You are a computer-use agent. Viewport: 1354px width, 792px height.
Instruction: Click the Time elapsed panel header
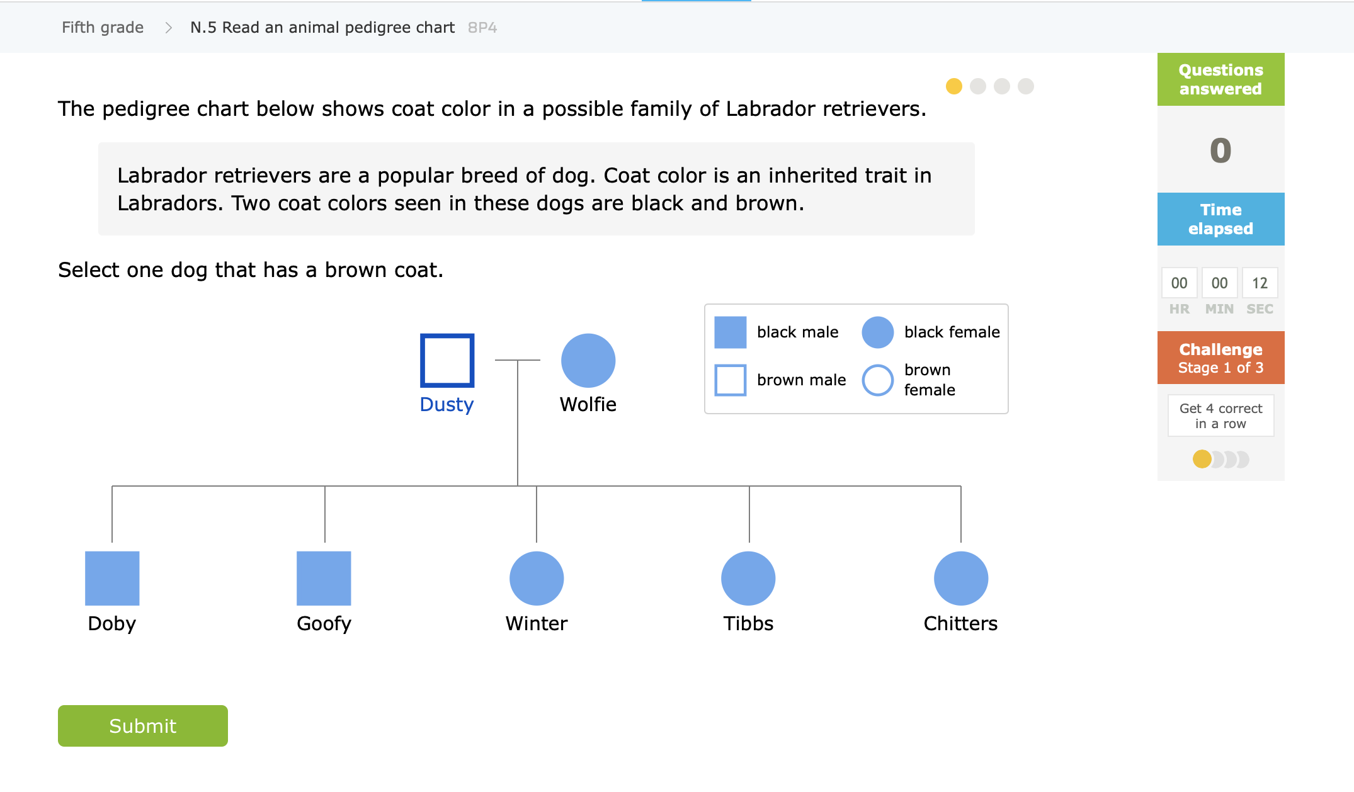point(1220,219)
